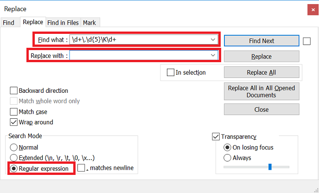Click the transparency slider handle
319x193 pixels.
point(270,167)
